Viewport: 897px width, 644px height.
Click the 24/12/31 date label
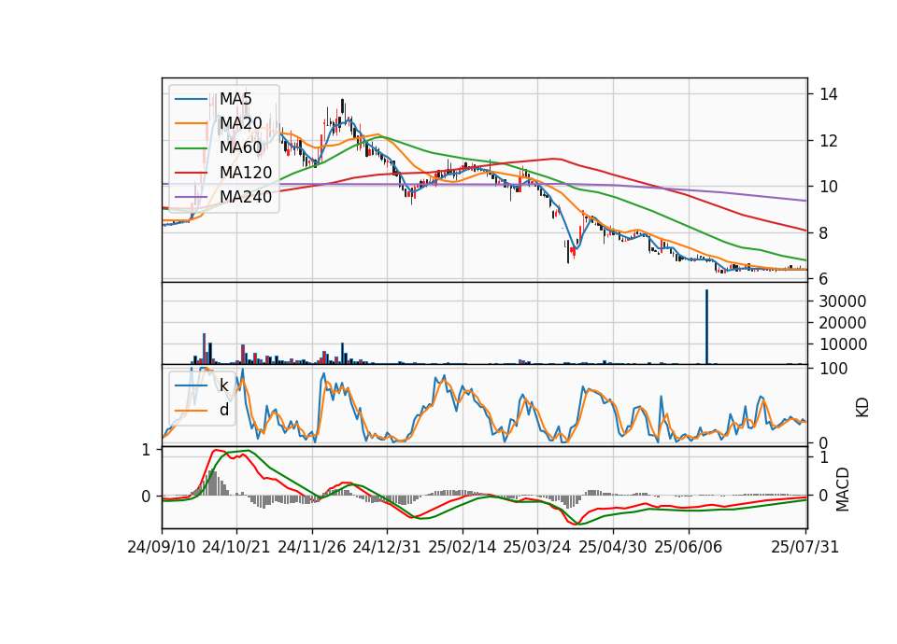click(387, 547)
